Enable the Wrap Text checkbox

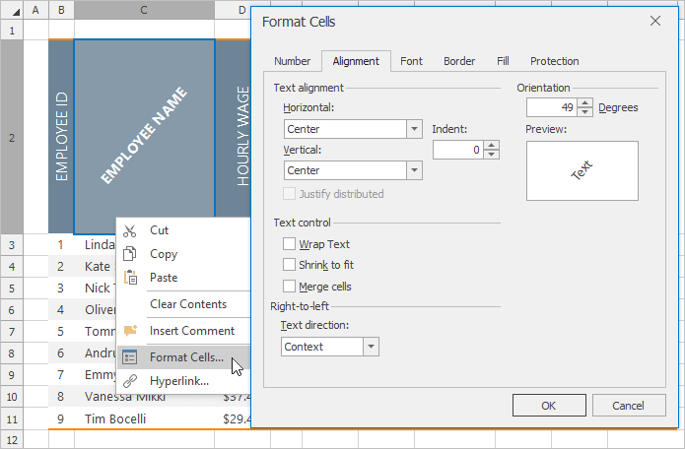[x=289, y=244]
